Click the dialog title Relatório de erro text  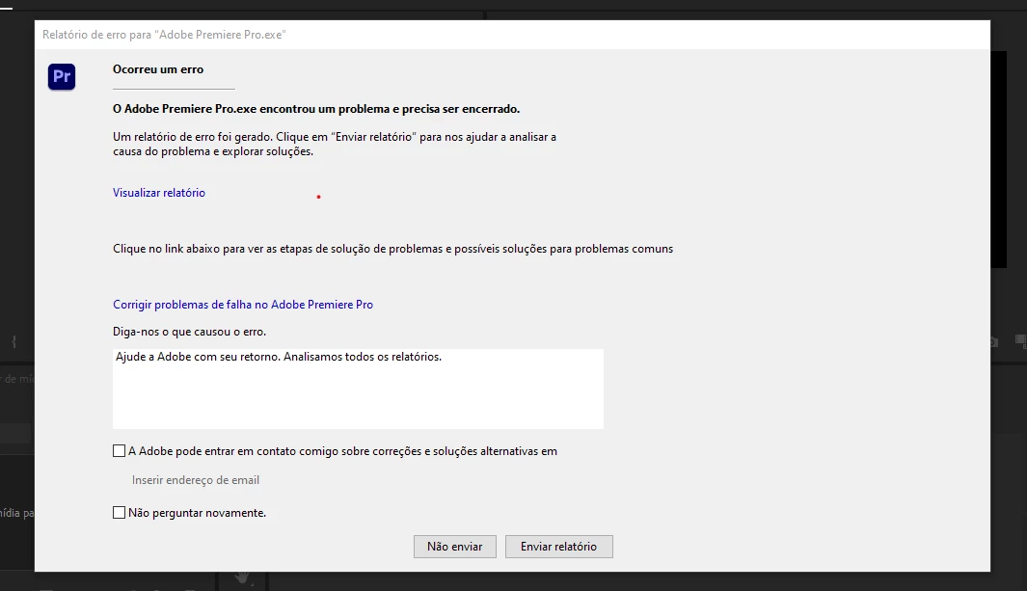(164, 35)
